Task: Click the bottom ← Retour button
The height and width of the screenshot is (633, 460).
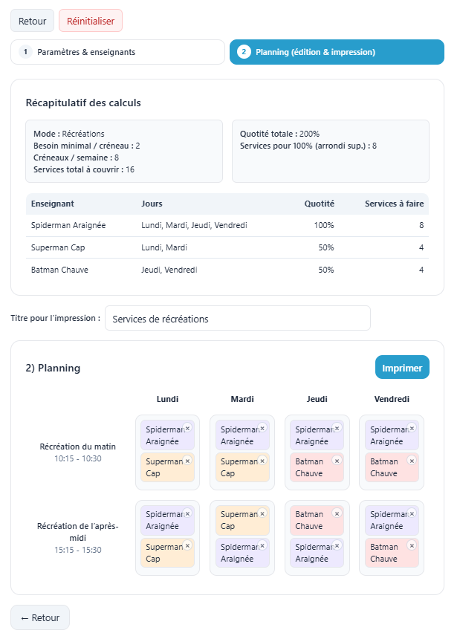Action: 40,617
